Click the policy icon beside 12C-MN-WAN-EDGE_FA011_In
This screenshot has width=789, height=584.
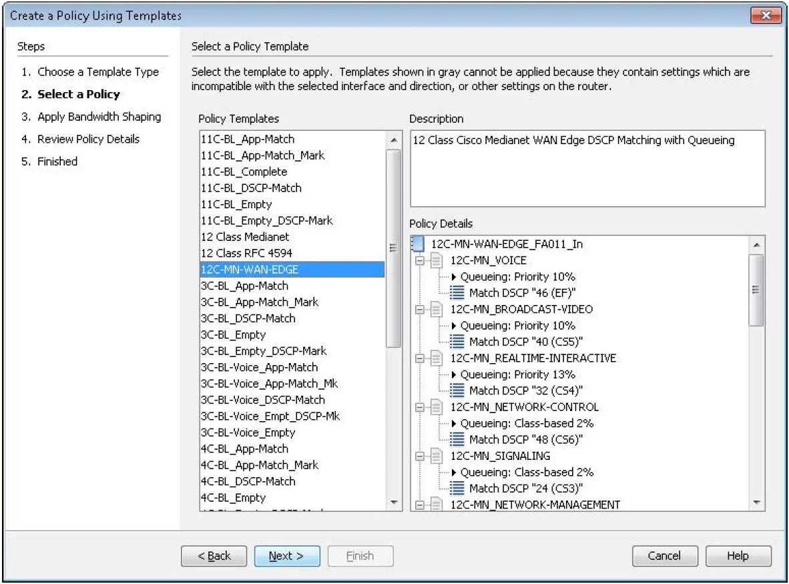tap(419, 244)
